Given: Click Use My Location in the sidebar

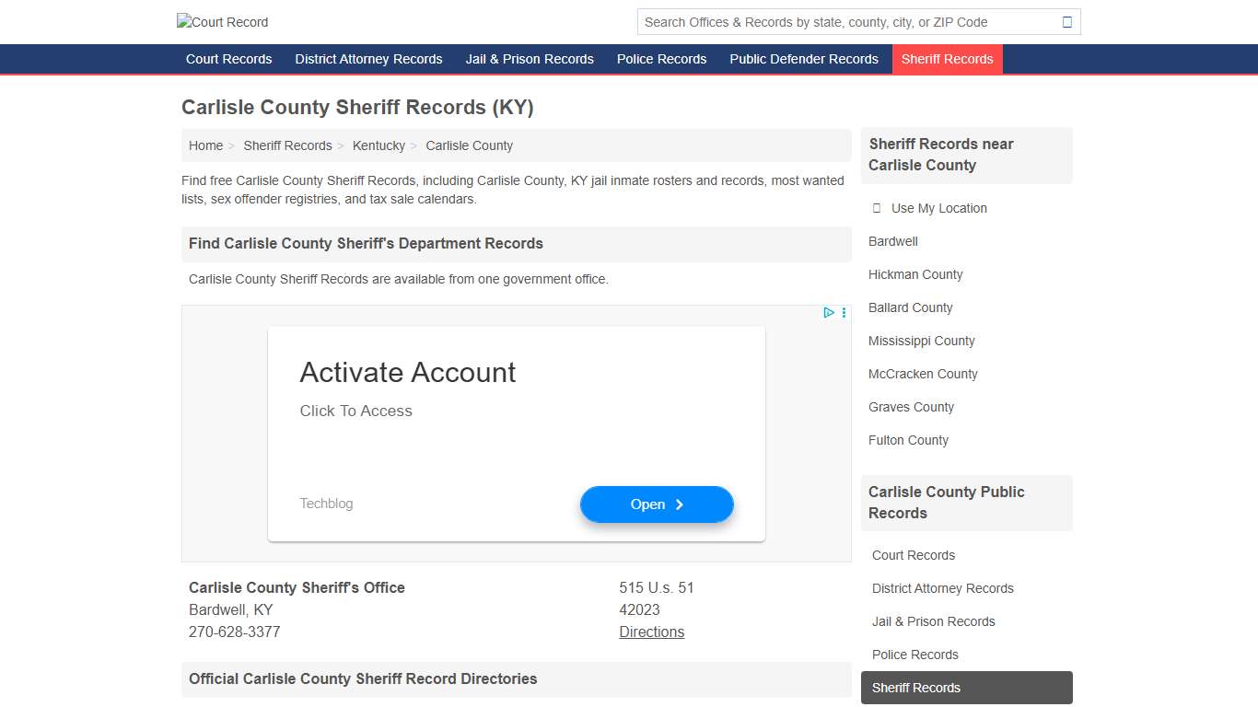Looking at the screenshot, I should coord(938,208).
